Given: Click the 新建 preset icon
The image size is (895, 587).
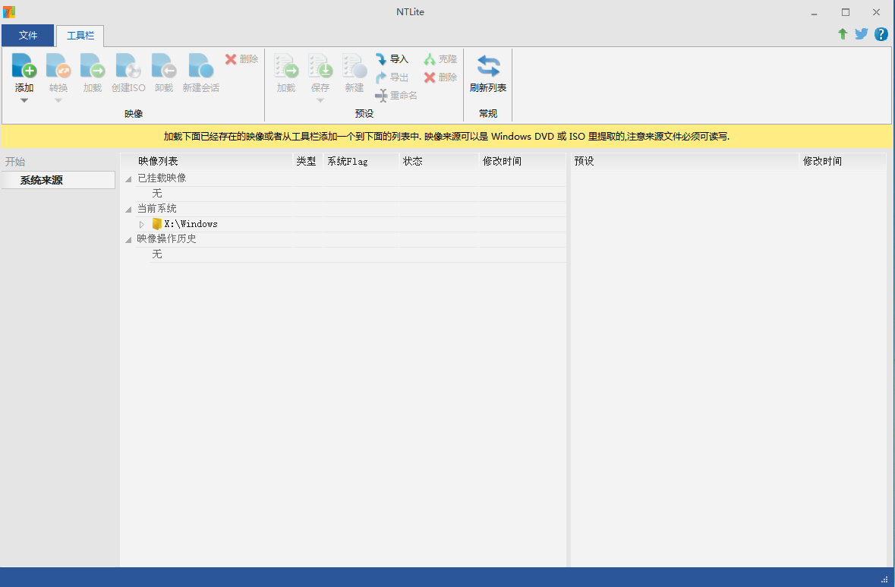Looking at the screenshot, I should click(355, 66).
